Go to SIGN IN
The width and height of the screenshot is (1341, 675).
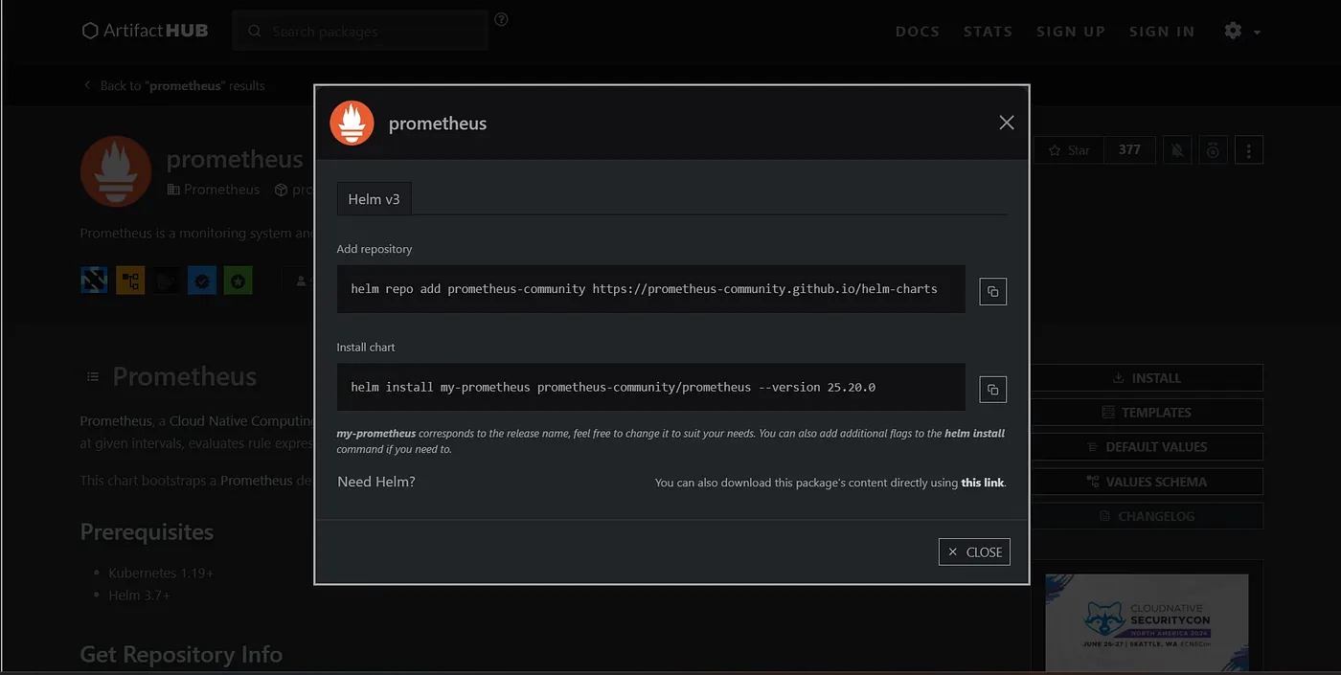[1162, 32]
